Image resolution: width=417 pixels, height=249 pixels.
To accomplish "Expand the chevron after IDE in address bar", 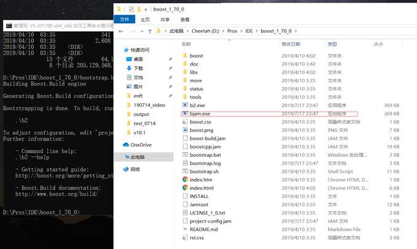I will [257, 31].
